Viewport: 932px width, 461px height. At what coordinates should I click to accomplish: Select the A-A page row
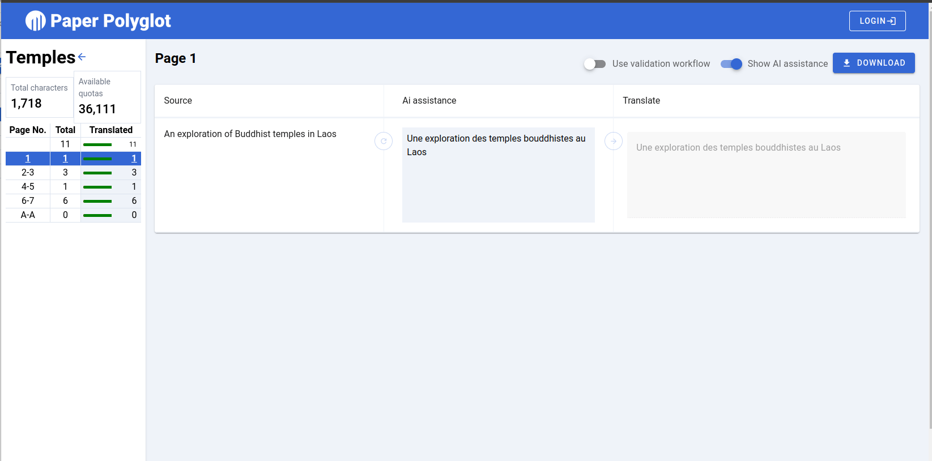[28, 215]
